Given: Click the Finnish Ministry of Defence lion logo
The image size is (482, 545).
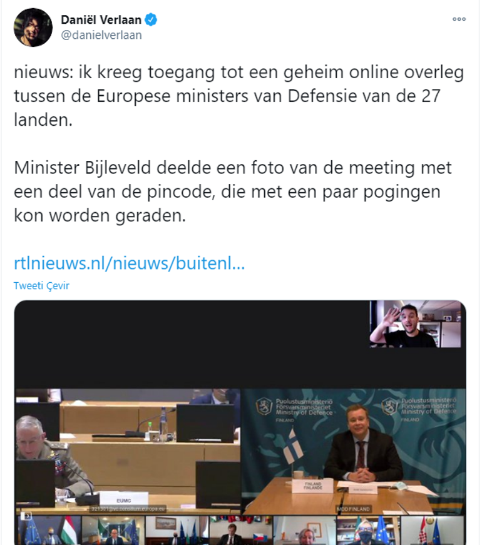Looking at the screenshot, I should coord(264,407).
